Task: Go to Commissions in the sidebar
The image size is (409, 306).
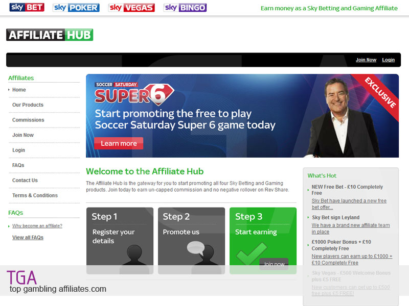Action: pos(28,120)
